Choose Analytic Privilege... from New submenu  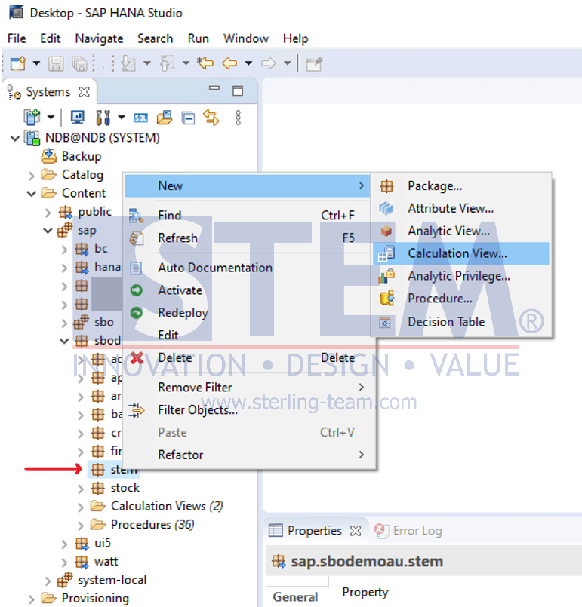tap(461, 276)
